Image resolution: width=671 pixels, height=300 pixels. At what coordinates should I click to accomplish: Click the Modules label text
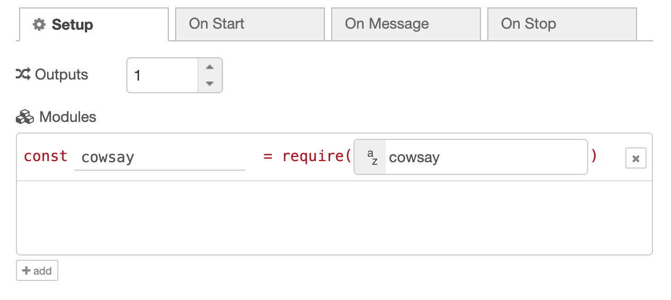(68, 117)
